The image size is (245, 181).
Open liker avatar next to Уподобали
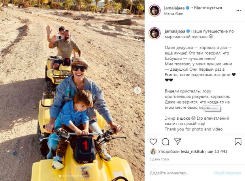153,151
